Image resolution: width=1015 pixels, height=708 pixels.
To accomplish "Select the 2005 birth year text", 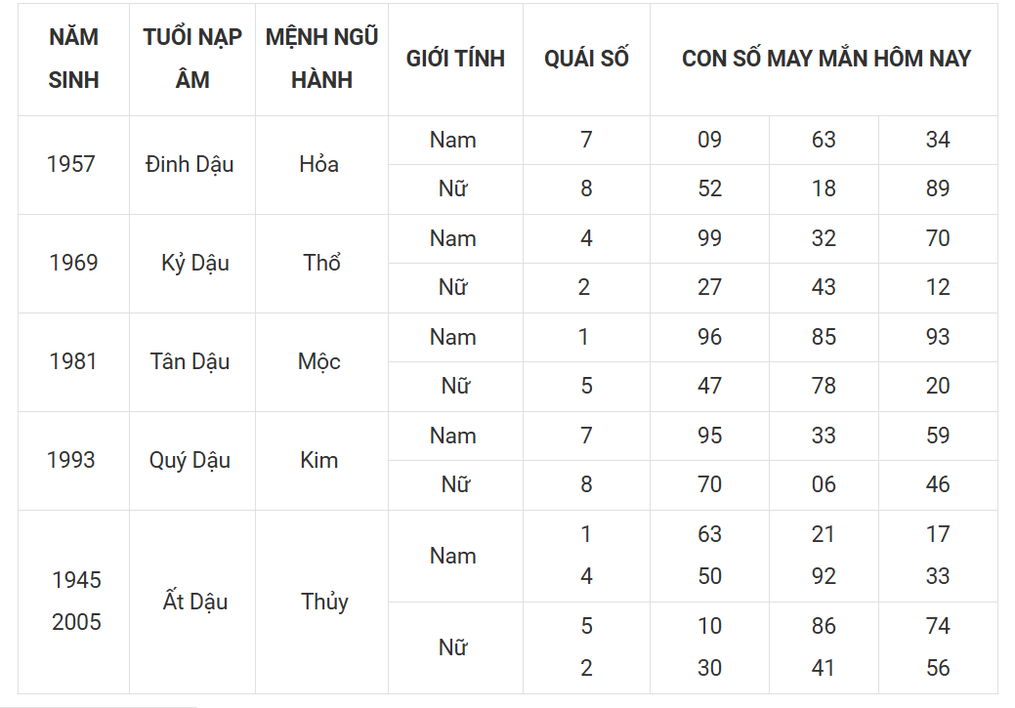I will coord(76,623).
